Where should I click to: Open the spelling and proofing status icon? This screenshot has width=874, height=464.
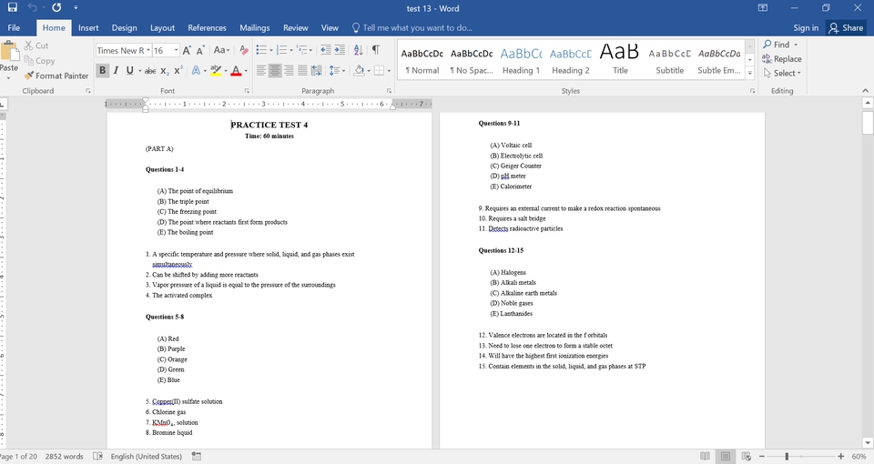pyautogui.click(x=97, y=456)
